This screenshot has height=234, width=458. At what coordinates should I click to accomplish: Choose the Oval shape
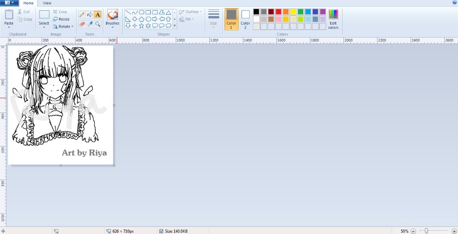tap(141, 12)
